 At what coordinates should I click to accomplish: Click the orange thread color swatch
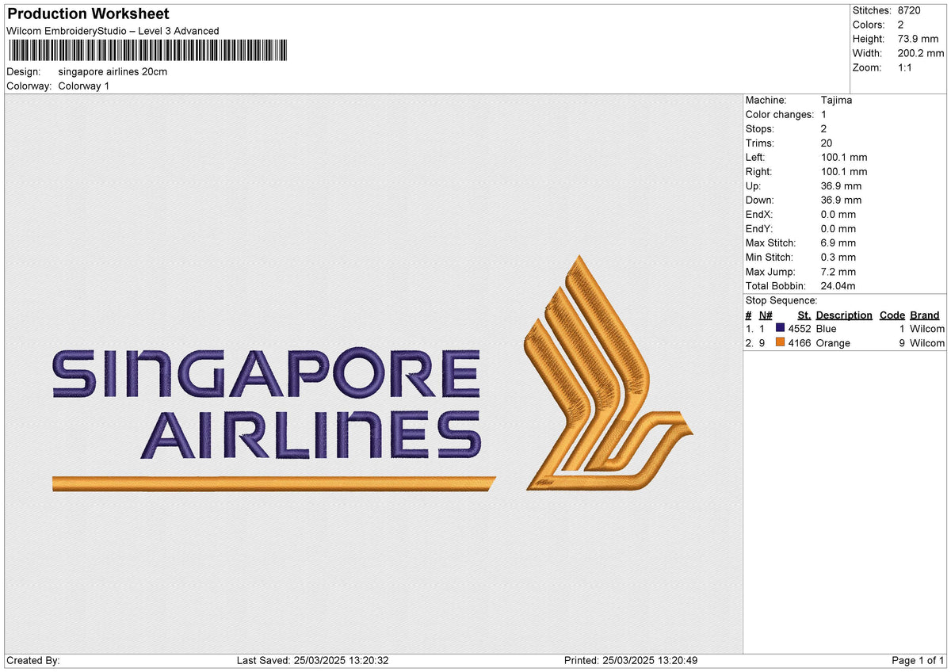tap(781, 343)
